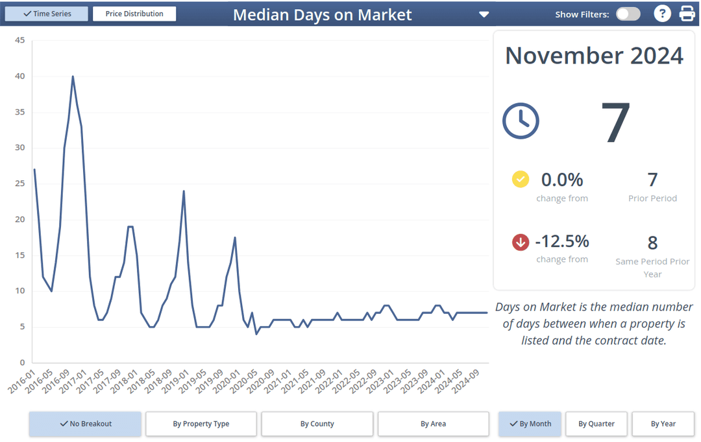
Task: Open the Median Days on Market dropdown
Action: (484, 14)
